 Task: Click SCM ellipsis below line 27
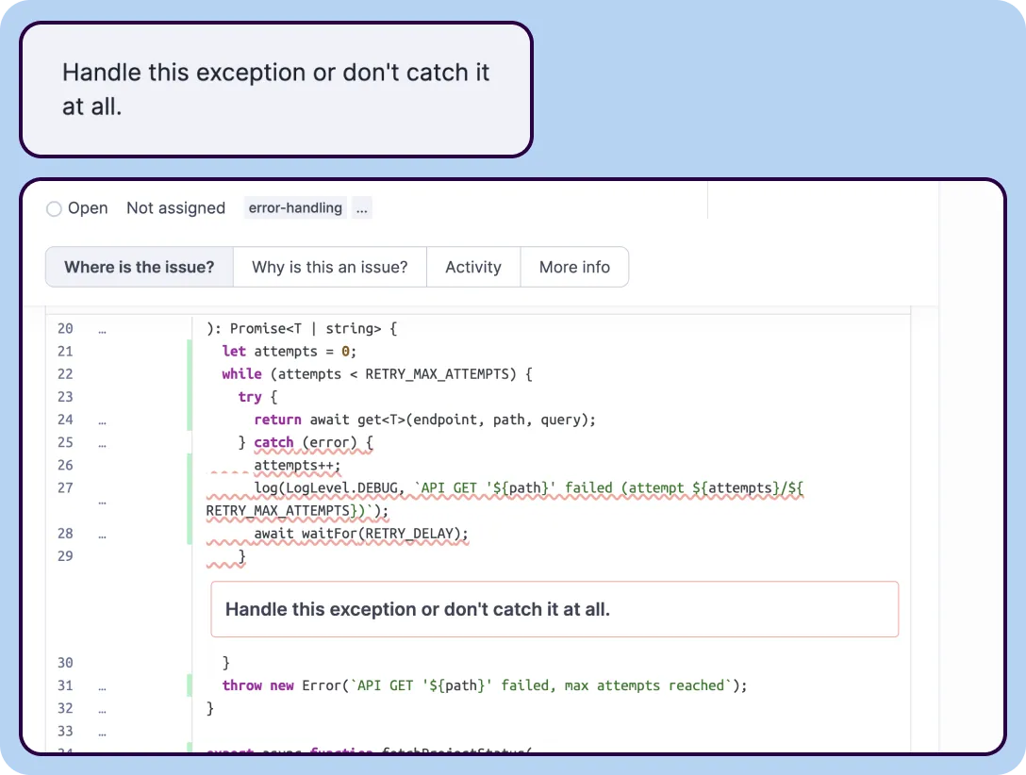pos(102,503)
